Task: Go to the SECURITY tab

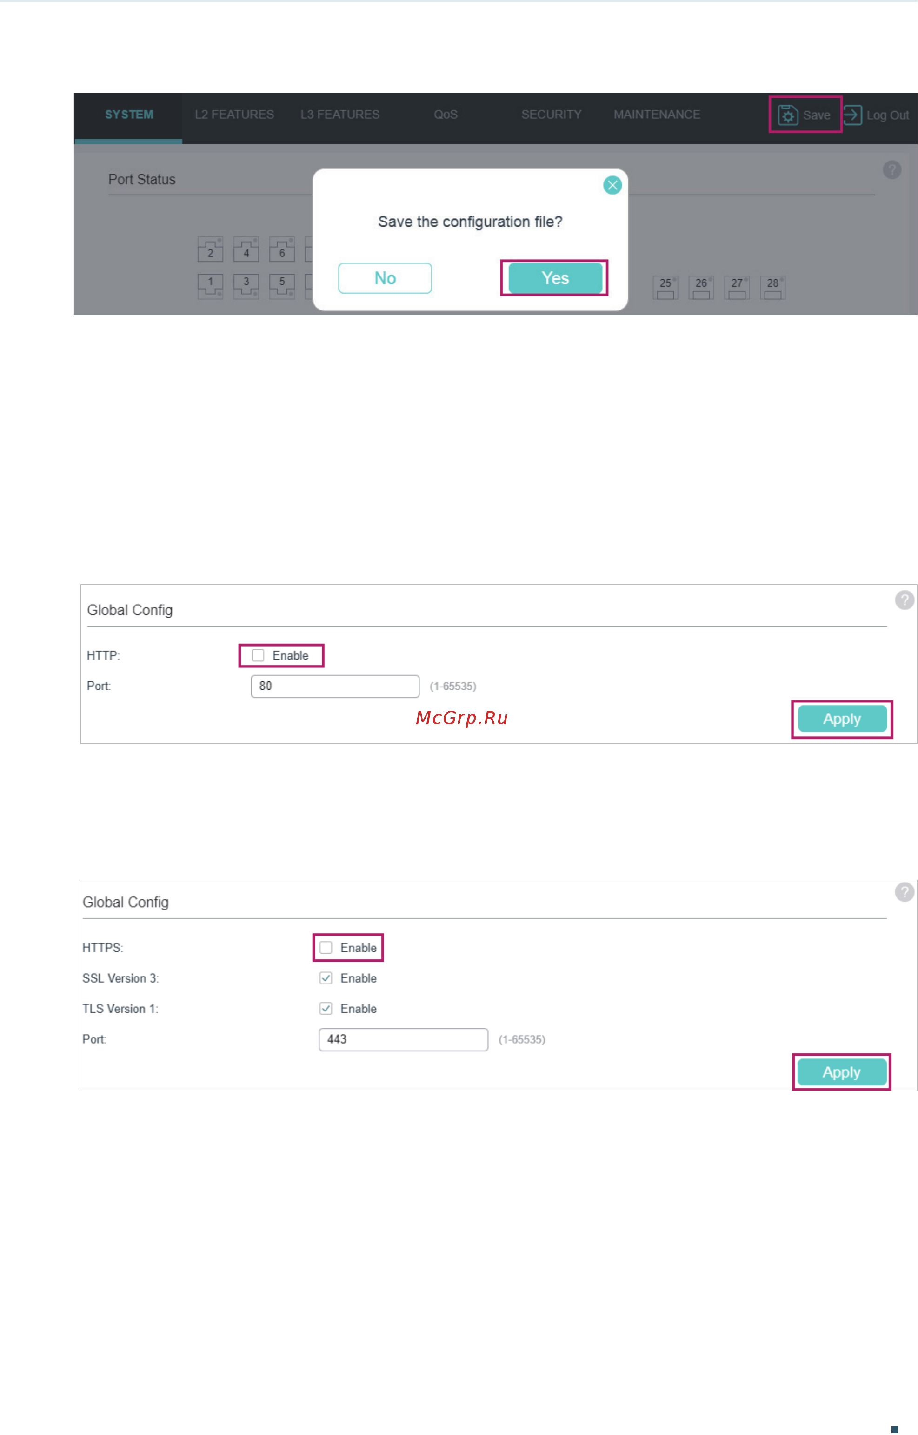Action: pyautogui.click(x=552, y=115)
